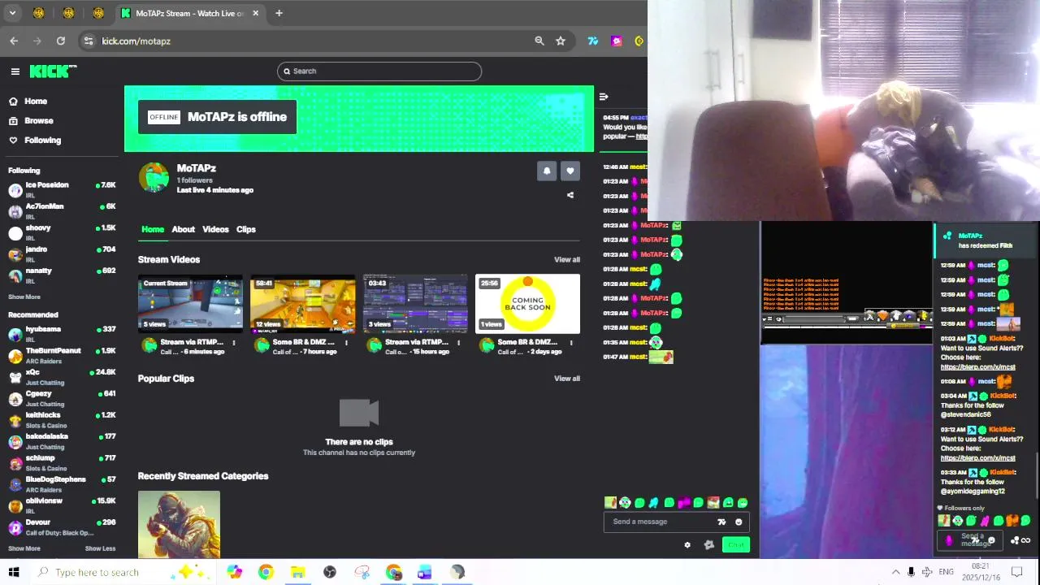The height and width of the screenshot is (585, 1040).
Task: Click the 7TV browser extension icon
Action: coord(593,41)
